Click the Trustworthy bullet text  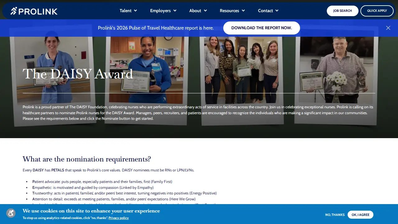point(124,193)
